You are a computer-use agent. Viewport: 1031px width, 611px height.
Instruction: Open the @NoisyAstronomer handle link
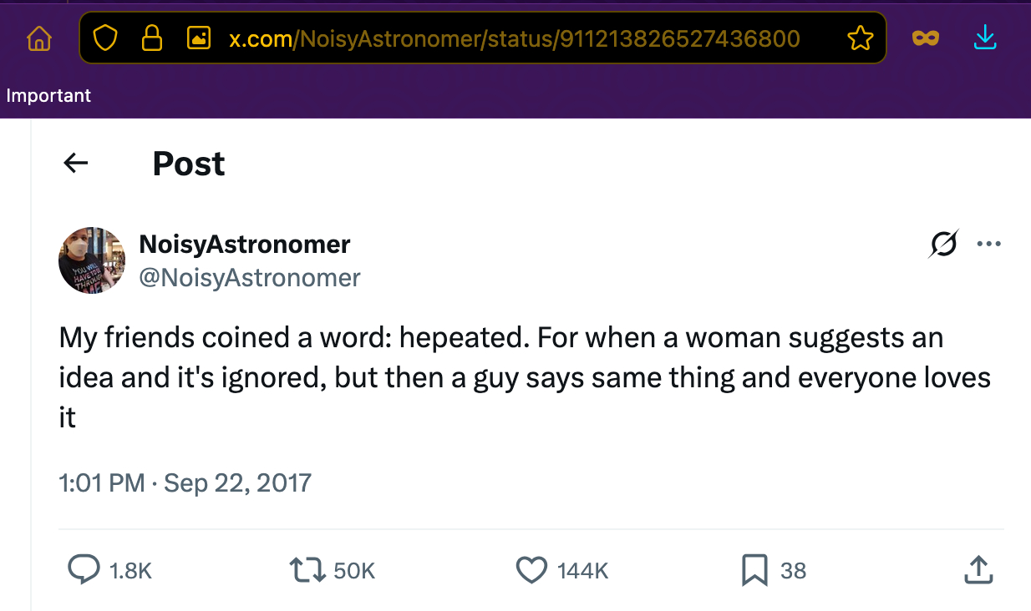point(249,277)
